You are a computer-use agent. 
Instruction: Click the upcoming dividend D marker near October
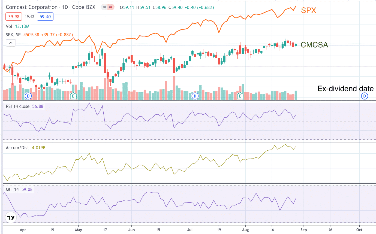[365, 96]
